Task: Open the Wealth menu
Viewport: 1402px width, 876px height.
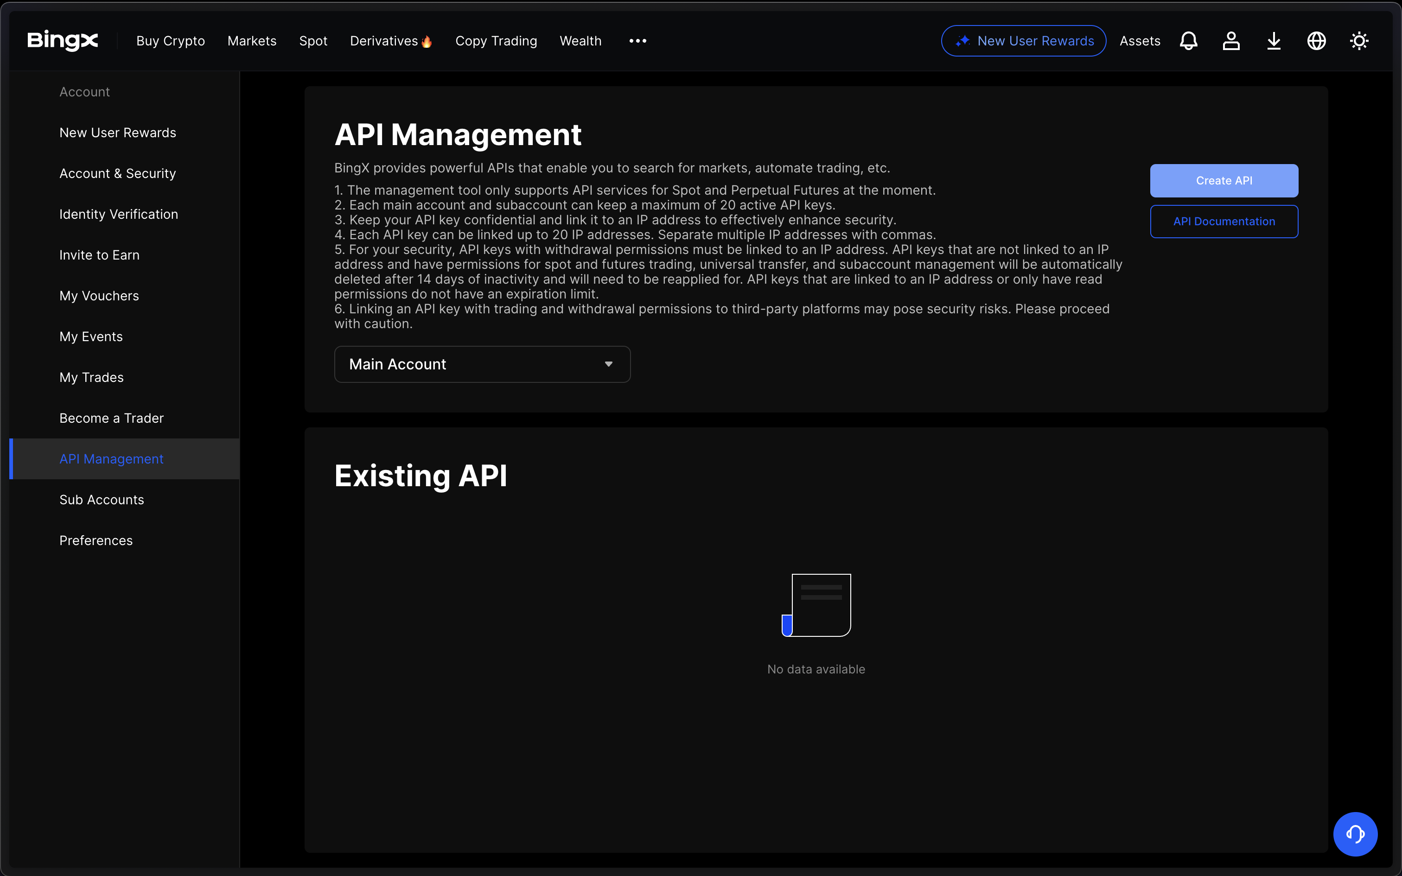Action: pyautogui.click(x=580, y=41)
